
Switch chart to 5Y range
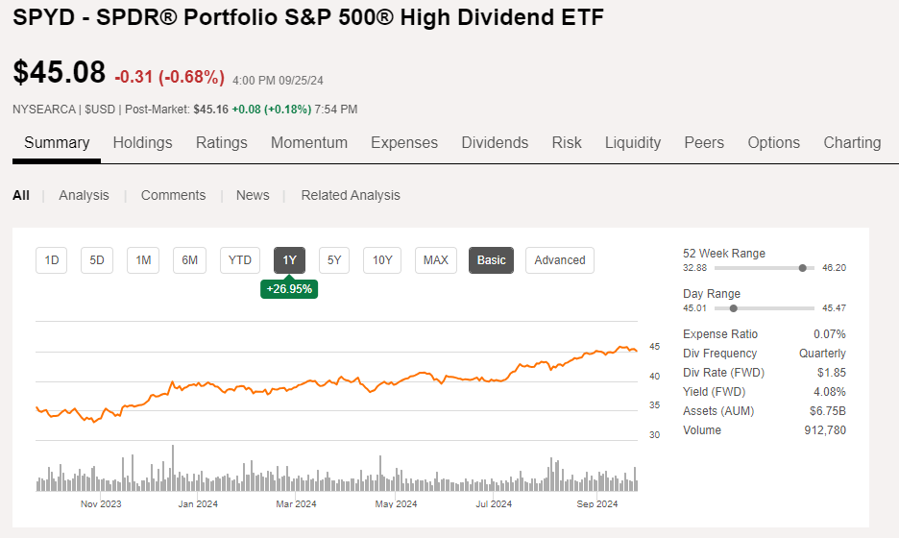(x=334, y=260)
